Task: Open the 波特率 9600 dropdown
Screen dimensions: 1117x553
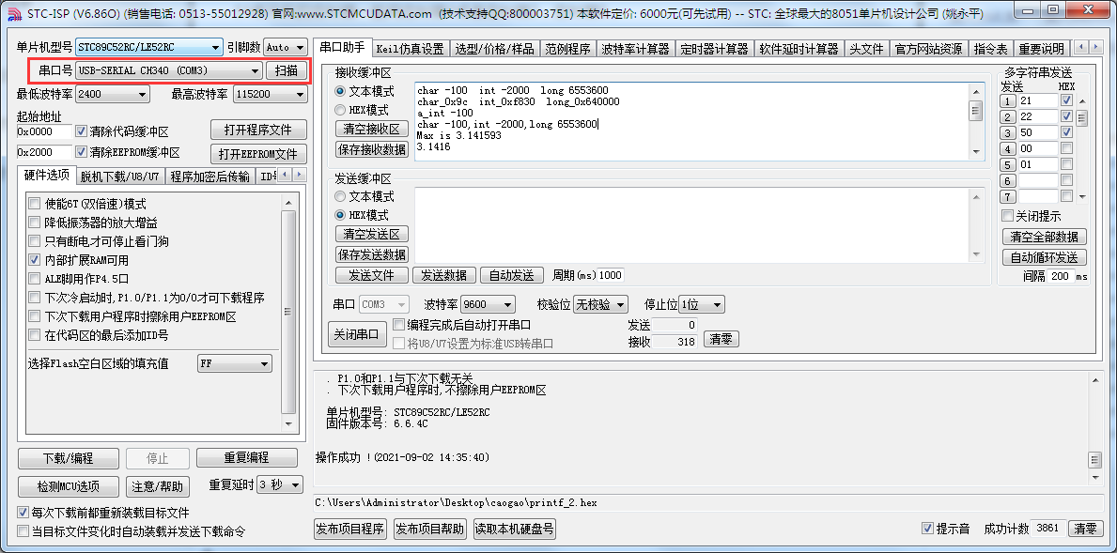Action: (x=488, y=303)
